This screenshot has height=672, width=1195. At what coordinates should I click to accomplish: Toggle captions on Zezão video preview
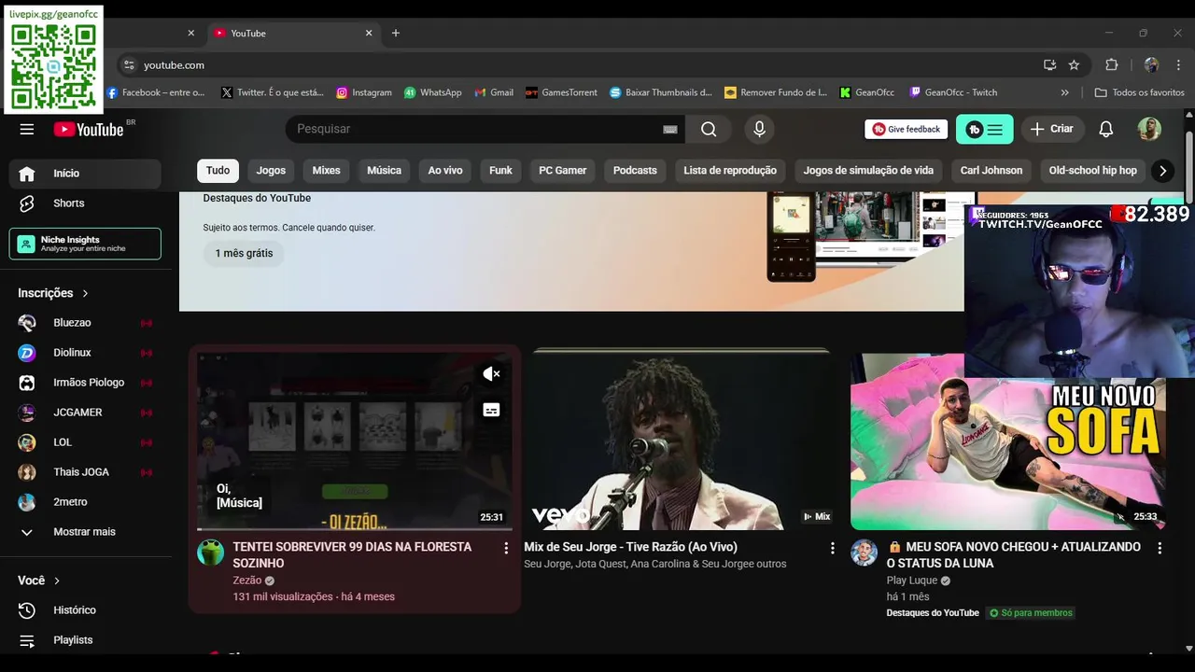pyautogui.click(x=491, y=410)
